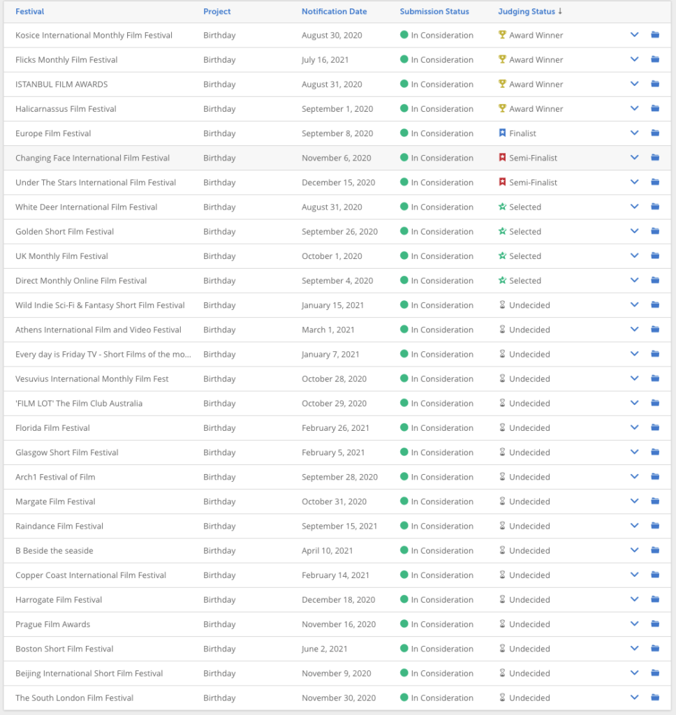The image size is (676, 715).
Task: Click notification date September 15, 2021
Action: 339,526
